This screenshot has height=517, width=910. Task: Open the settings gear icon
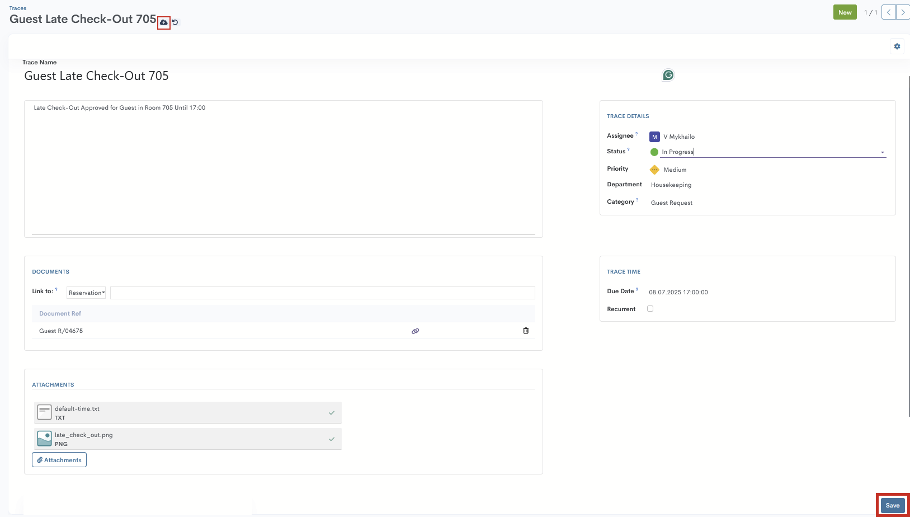click(897, 46)
